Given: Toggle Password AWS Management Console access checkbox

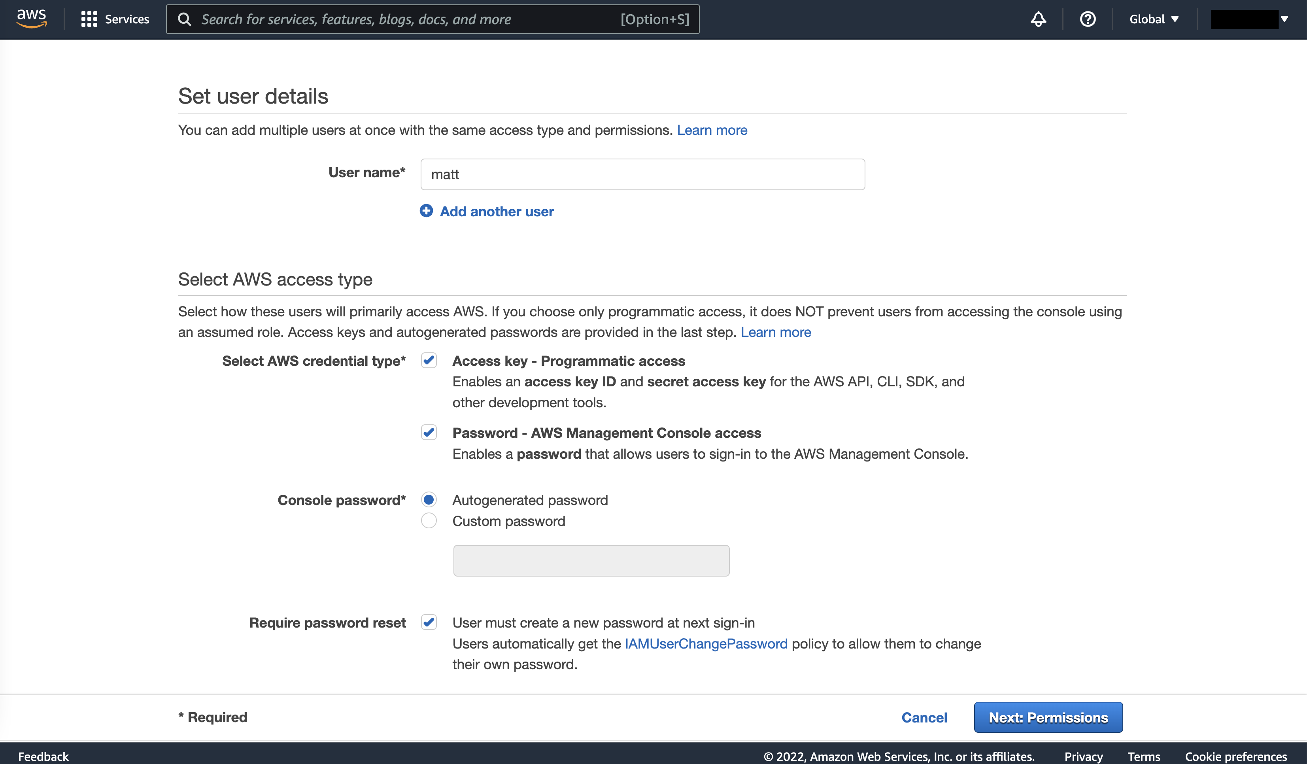Looking at the screenshot, I should coord(429,432).
